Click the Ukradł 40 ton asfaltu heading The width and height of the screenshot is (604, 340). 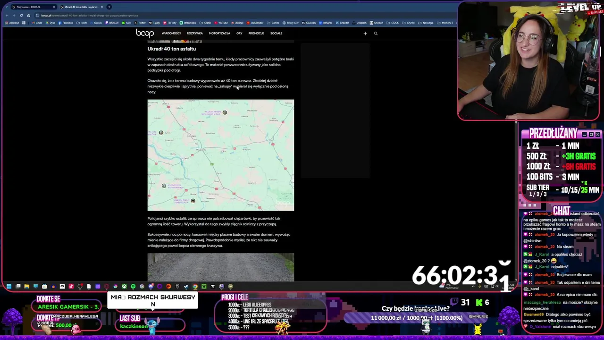click(171, 49)
